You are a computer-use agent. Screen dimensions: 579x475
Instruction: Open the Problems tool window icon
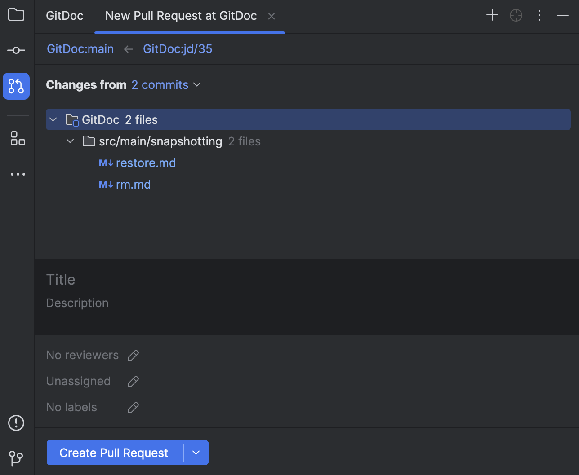point(16,422)
